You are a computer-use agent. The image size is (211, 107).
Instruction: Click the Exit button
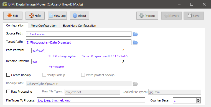(x=13, y=16)
